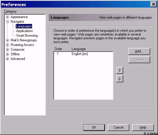Expand the Mail & Newsgroups category

tap(7, 40)
